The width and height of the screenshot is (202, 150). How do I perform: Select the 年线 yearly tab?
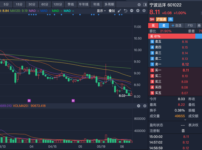click(x=96, y=4)
